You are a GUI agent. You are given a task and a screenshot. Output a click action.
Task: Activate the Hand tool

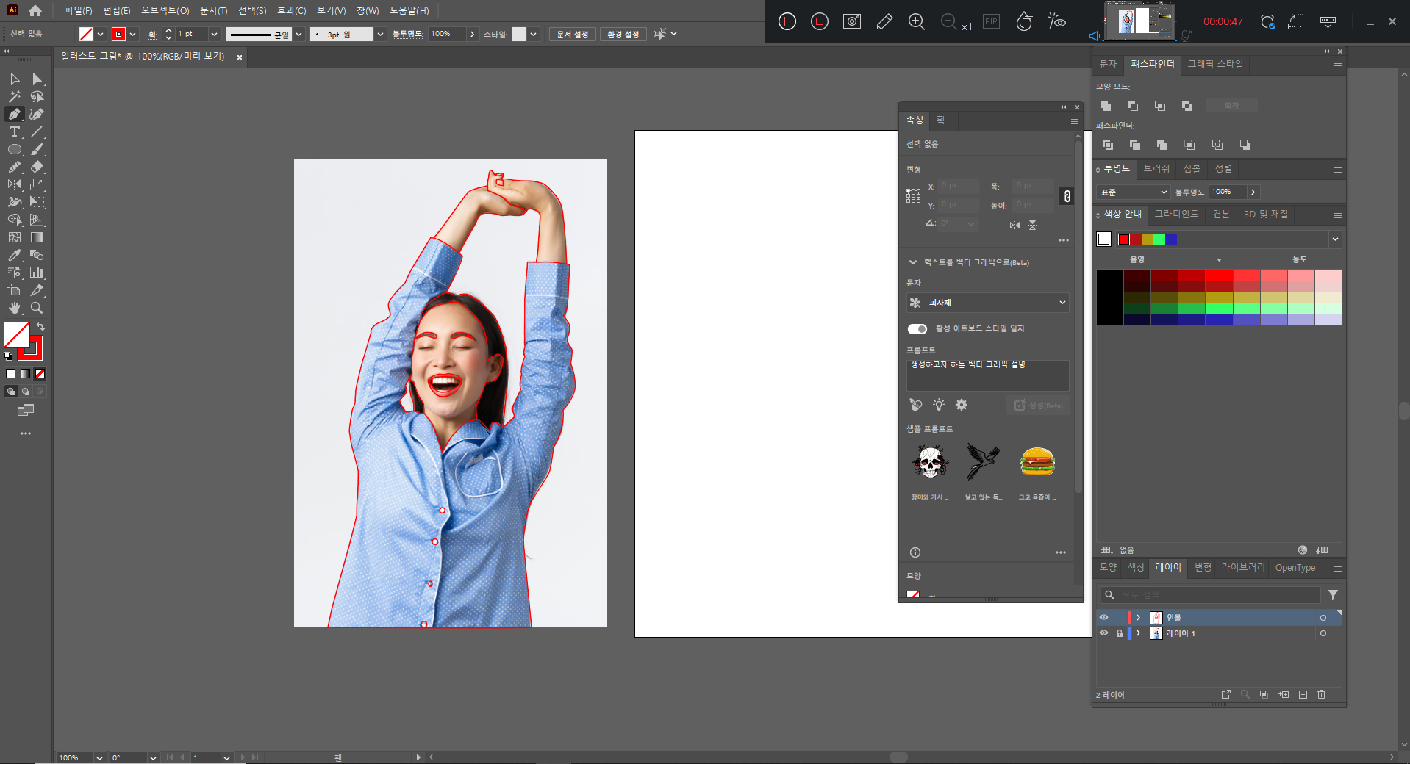14,309
